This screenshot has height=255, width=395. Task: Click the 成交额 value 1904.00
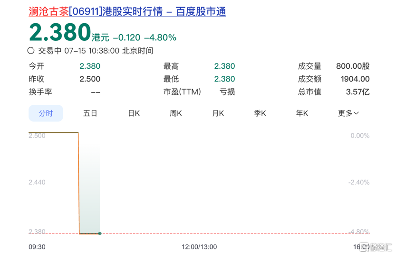[x=355, y=79]
